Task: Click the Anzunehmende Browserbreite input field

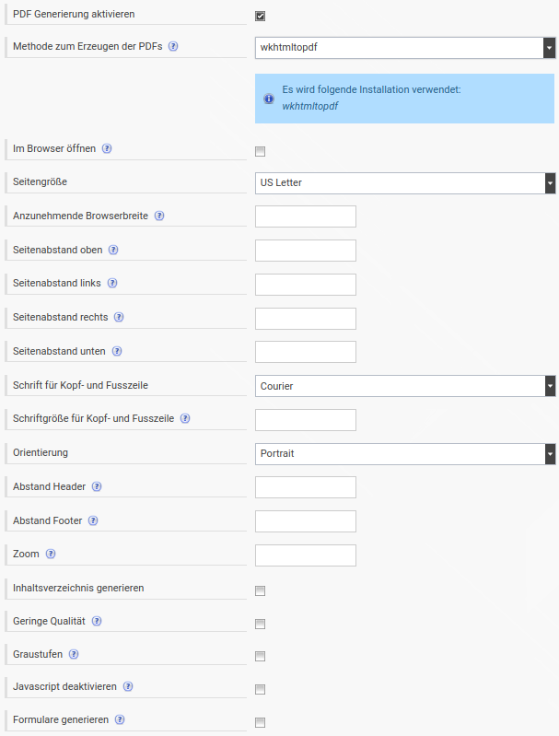Action: coord(306,216)
